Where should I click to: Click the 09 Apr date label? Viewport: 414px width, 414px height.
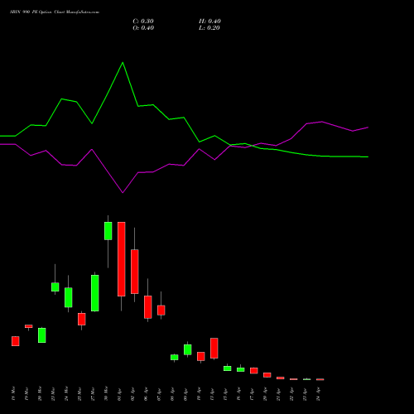click(x=185, y=394)
